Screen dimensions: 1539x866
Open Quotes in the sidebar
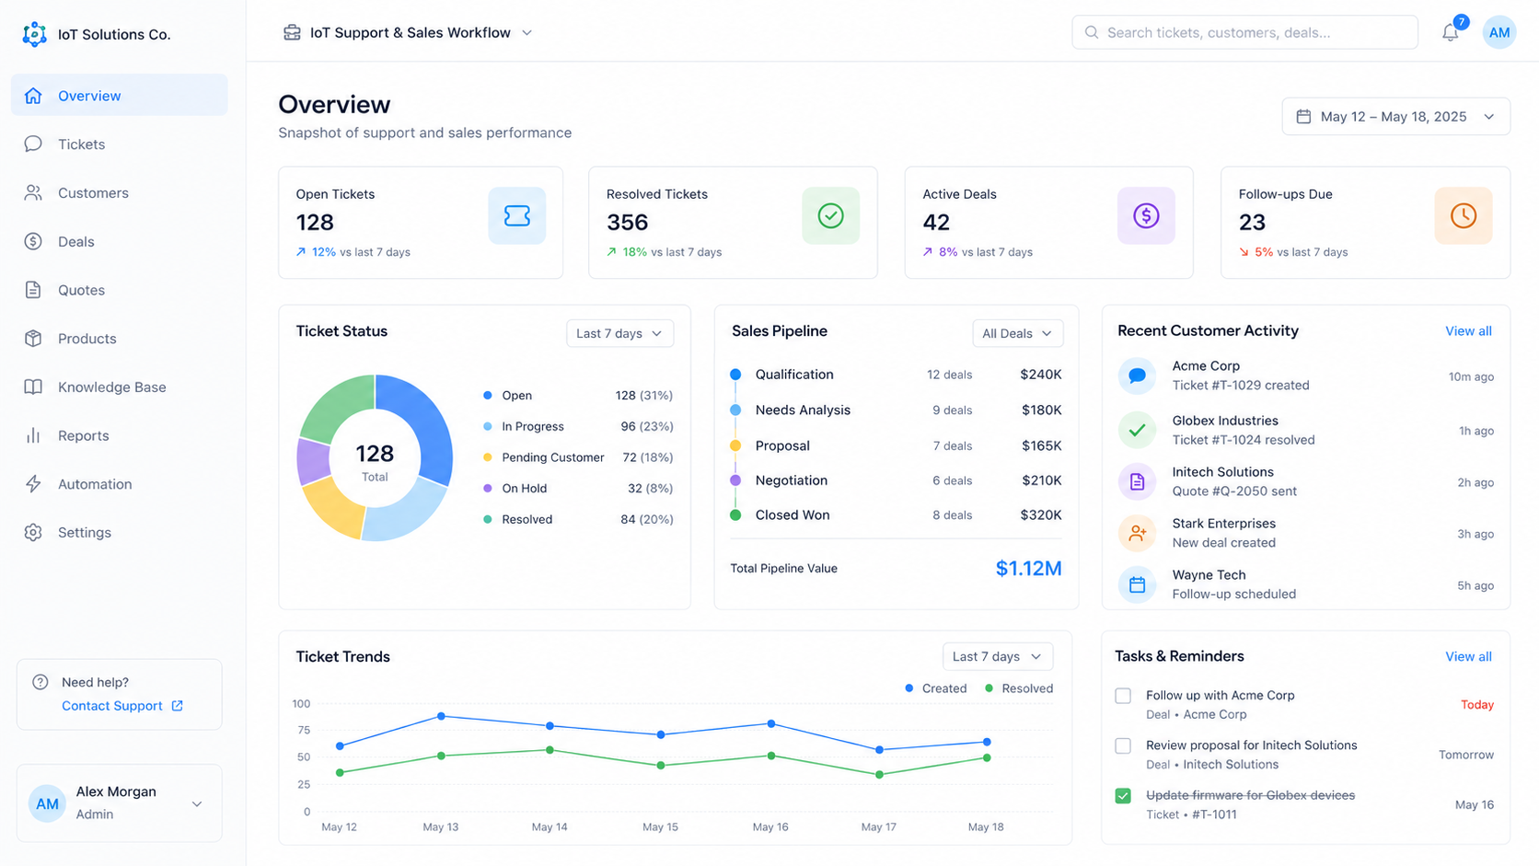coord(120,290)
